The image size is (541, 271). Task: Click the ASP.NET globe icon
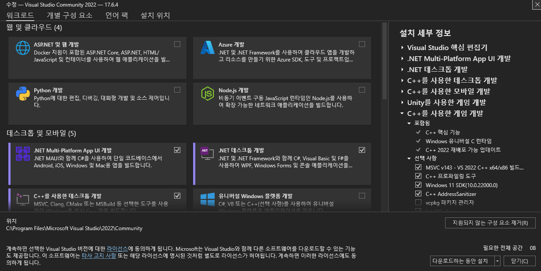22,47
